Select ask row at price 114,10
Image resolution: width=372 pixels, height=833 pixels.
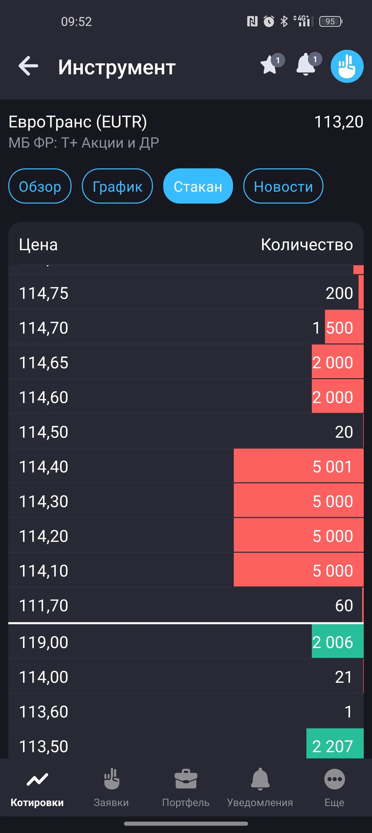186,570
